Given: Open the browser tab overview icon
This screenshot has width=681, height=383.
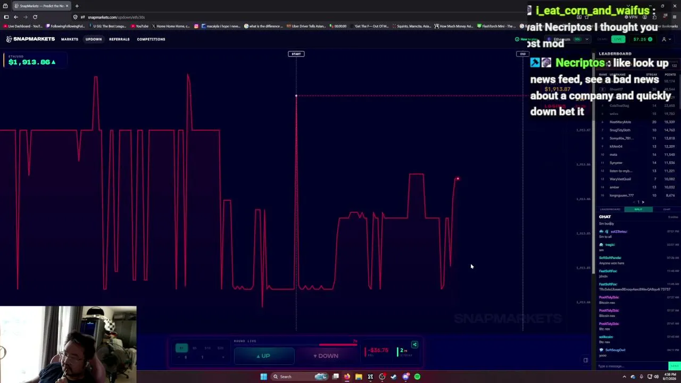Looking at the screenshot, I should (5, 6).
